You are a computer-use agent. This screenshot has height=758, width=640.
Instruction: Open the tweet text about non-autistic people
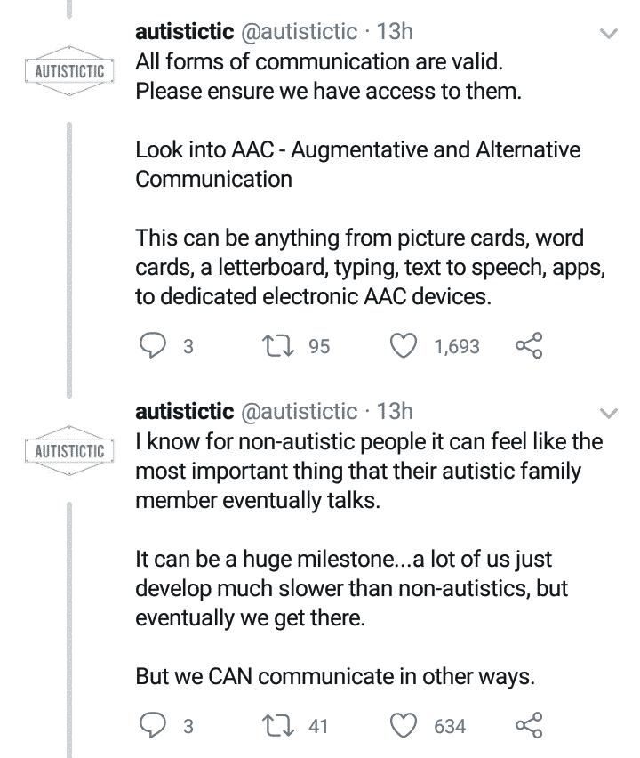coord(368,470)
